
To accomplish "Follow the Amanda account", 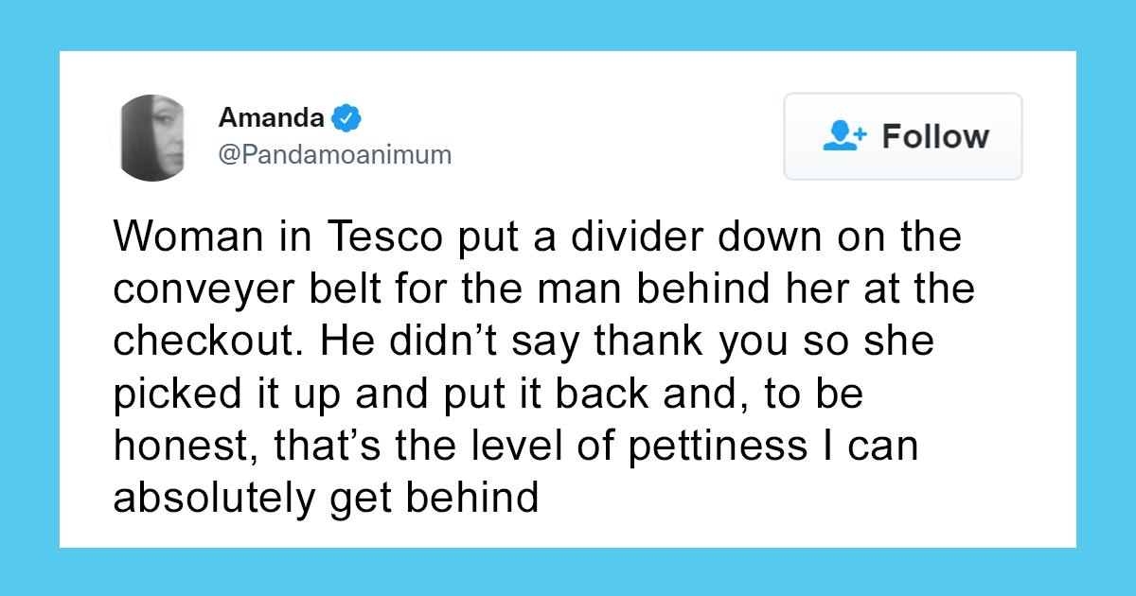I will [903, 136].
